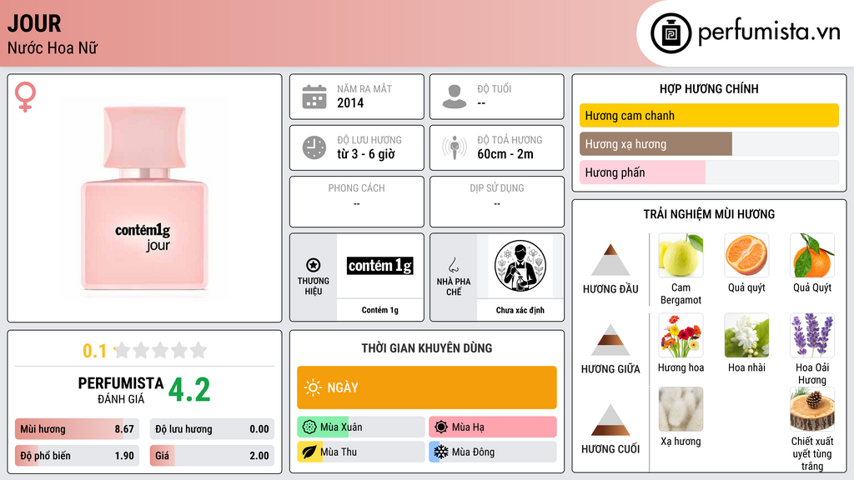Click the từ 3 - 6 giờ value

click(366, 154)
